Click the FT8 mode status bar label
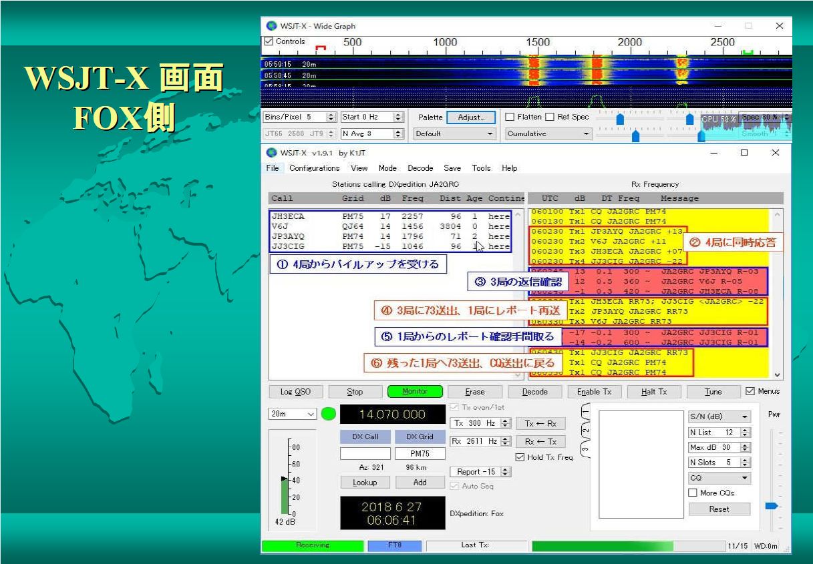Image resolution: width=813 pixels, height=564 pixels. point(394,545)
